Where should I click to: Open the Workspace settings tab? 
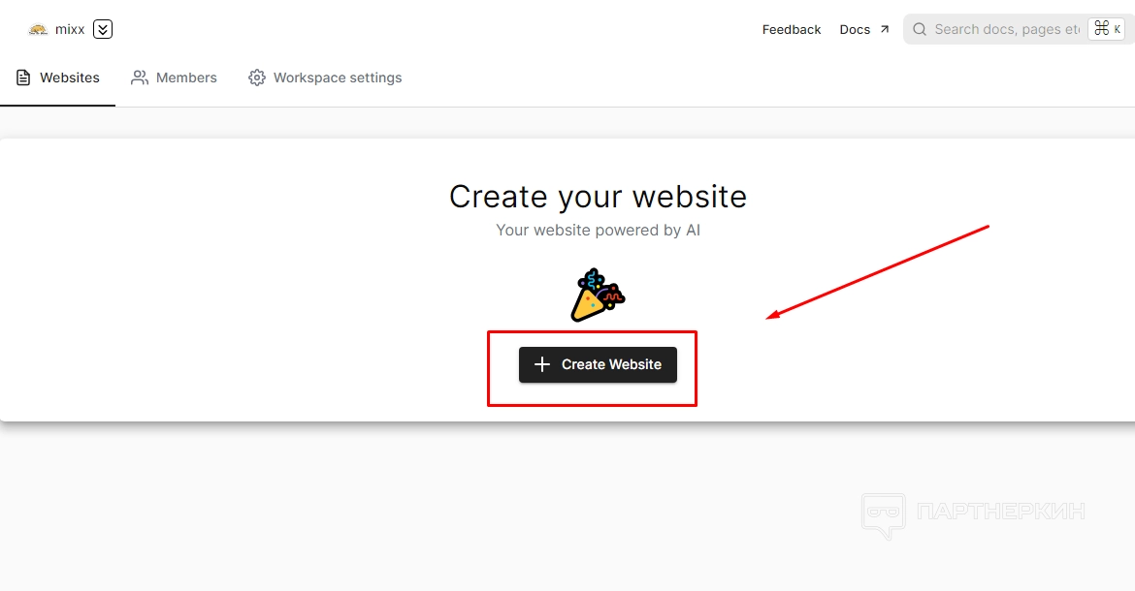click(324, 78)
